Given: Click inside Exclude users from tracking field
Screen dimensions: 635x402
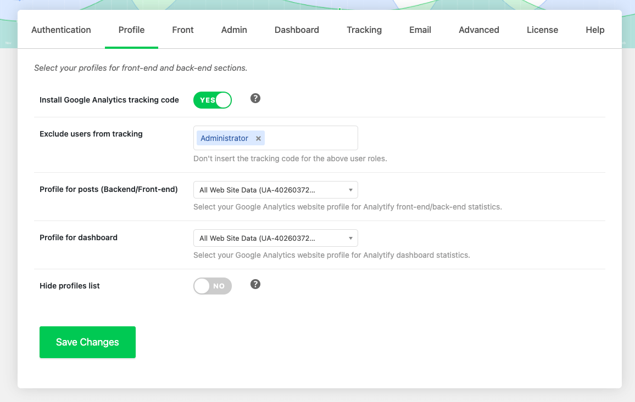Looking at the screenshot, I should (x=310, y=138).
